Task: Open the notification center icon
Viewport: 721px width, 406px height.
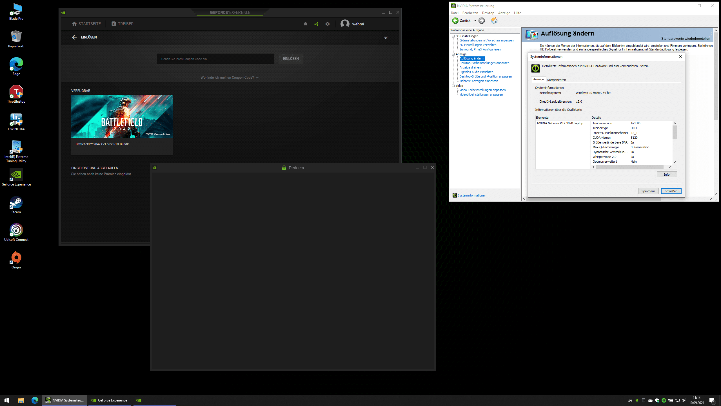Action: pos(712,400)
